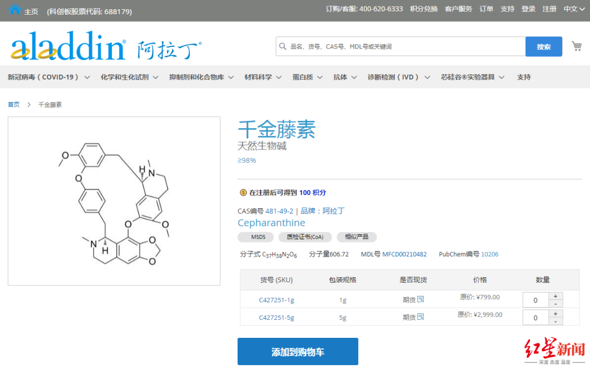Click the Cepharanthine structure image

[114, 201]
